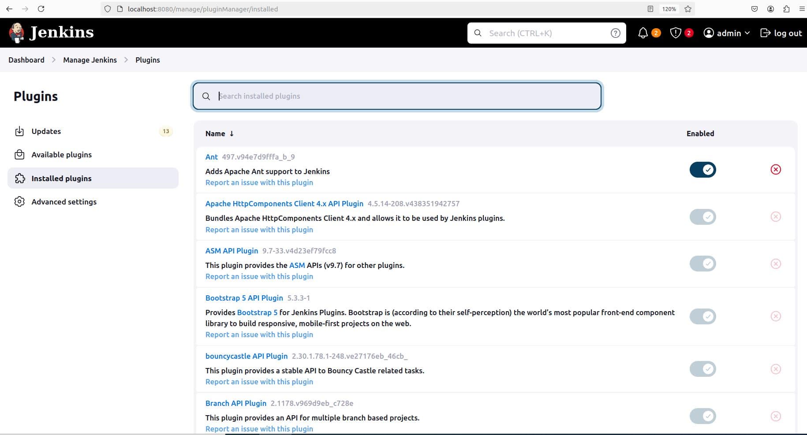The image size is (807, 435).
Task: Focus the Search installed plugins field
Action: [x=397, y=96]
